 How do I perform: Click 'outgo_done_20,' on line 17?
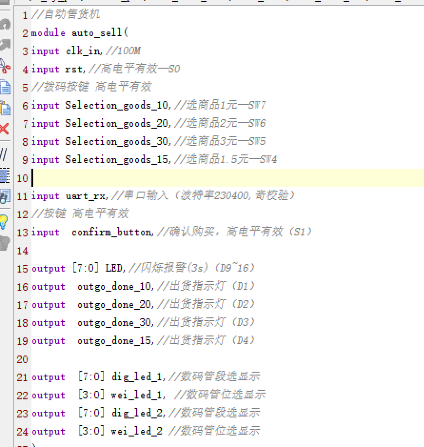[x=116, y=305]
